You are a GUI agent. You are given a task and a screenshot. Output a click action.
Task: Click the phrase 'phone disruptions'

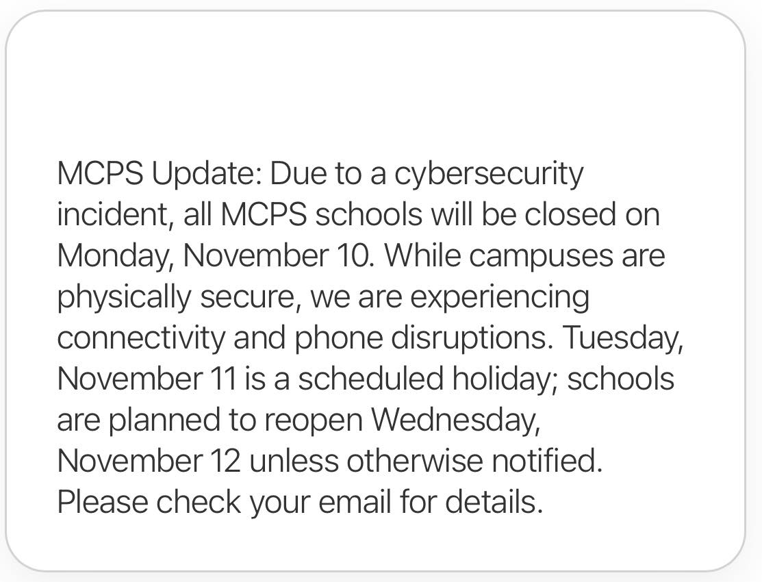420,338
